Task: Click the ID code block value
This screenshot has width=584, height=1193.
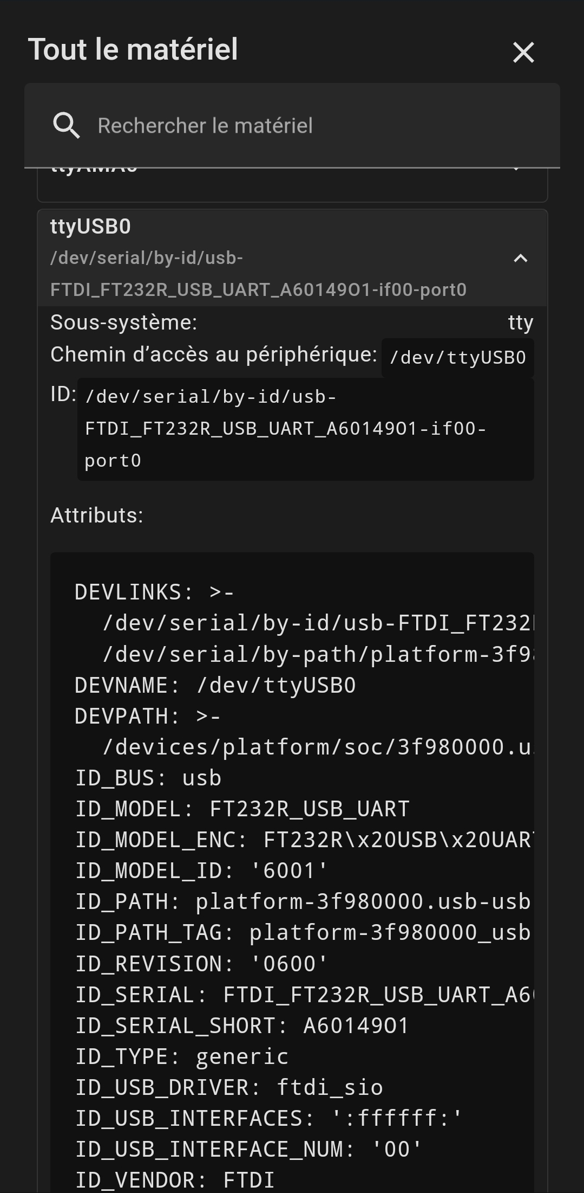Action: click(x=305, y=429)
